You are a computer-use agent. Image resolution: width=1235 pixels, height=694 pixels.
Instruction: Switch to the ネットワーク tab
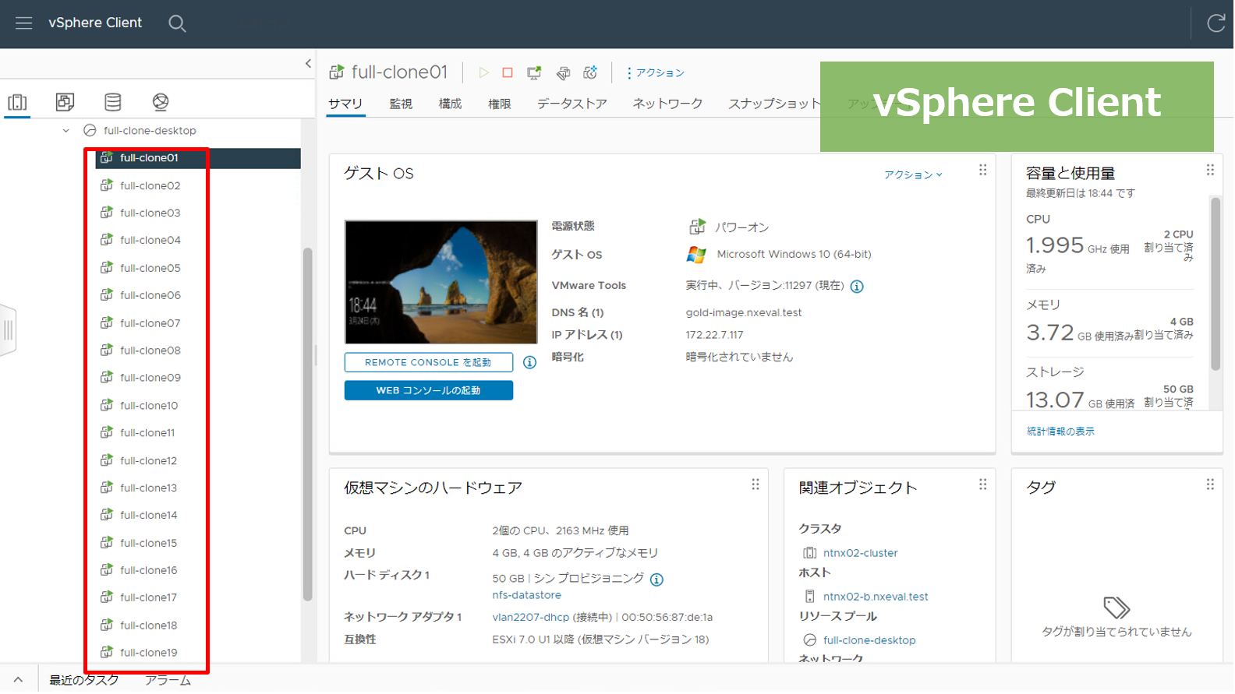click(668, 104)
